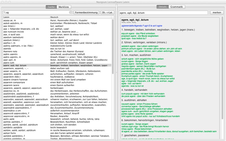Click the merken button
Image resolution: width=226 pixels, height=141 pixels.
(217, 12)
